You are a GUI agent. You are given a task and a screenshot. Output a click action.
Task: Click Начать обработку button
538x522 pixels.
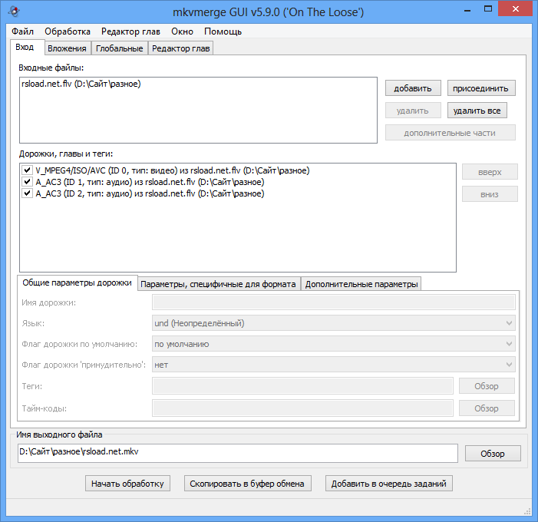pos(127,484)
